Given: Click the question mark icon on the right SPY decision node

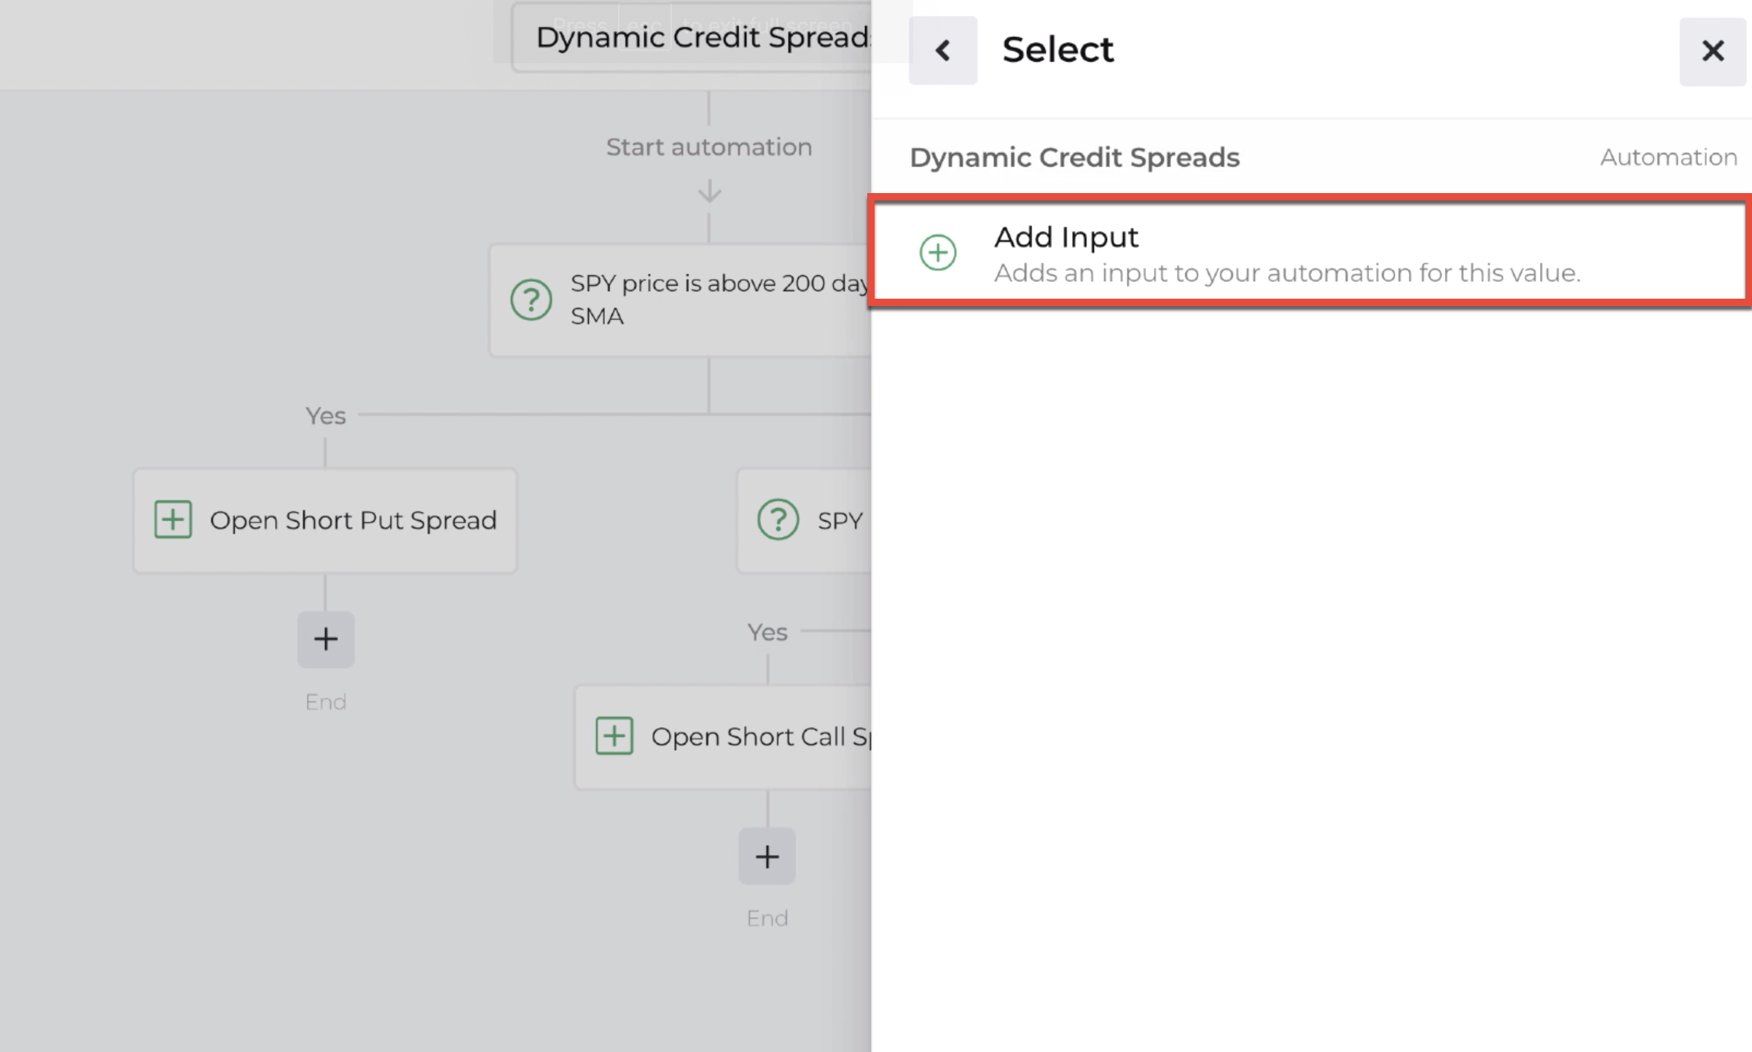Looking at the screenshot, I should click(777, 520).
